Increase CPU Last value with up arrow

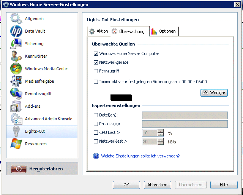161,131
